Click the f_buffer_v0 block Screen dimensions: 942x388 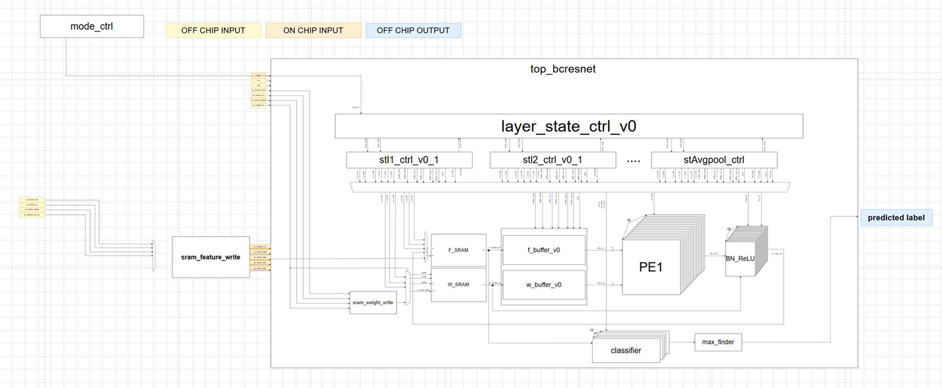click(x=544, y=250)
